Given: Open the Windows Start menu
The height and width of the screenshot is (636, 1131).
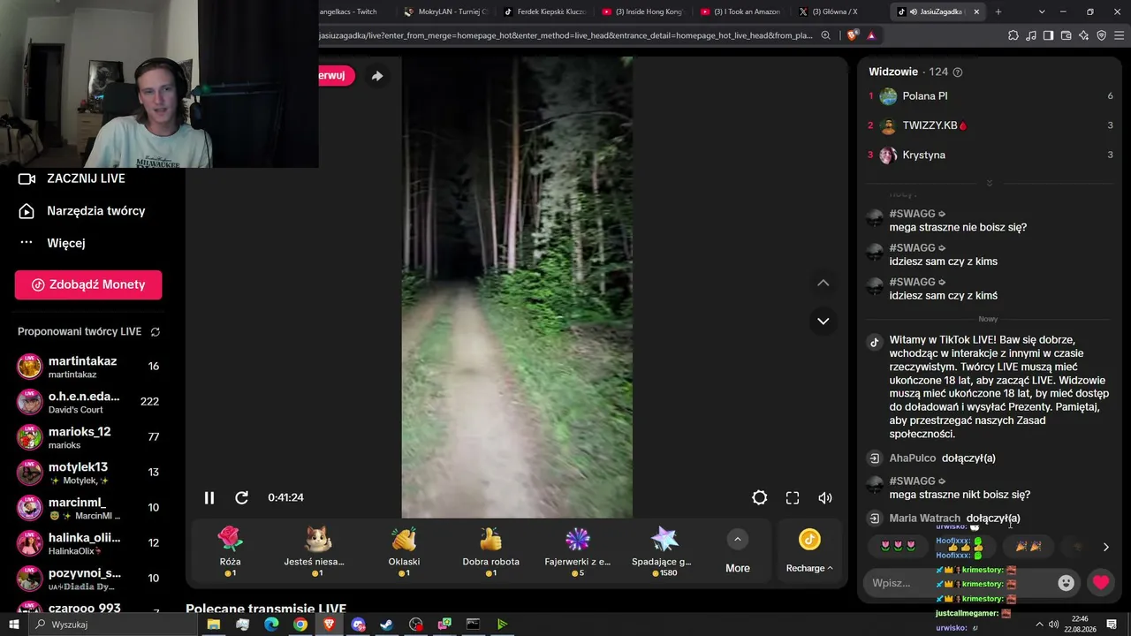Looking at the screenshot, I should tap(14, 625).
